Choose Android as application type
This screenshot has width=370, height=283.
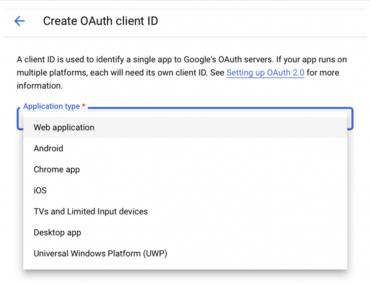click(48, 149)
